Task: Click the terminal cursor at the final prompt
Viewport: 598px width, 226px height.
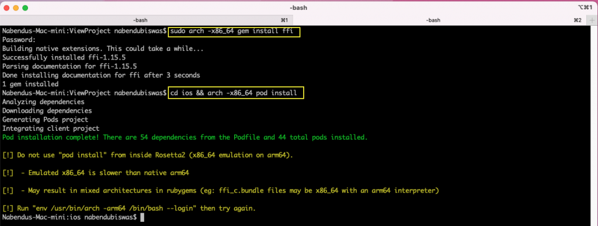Action: coord(142,218)
